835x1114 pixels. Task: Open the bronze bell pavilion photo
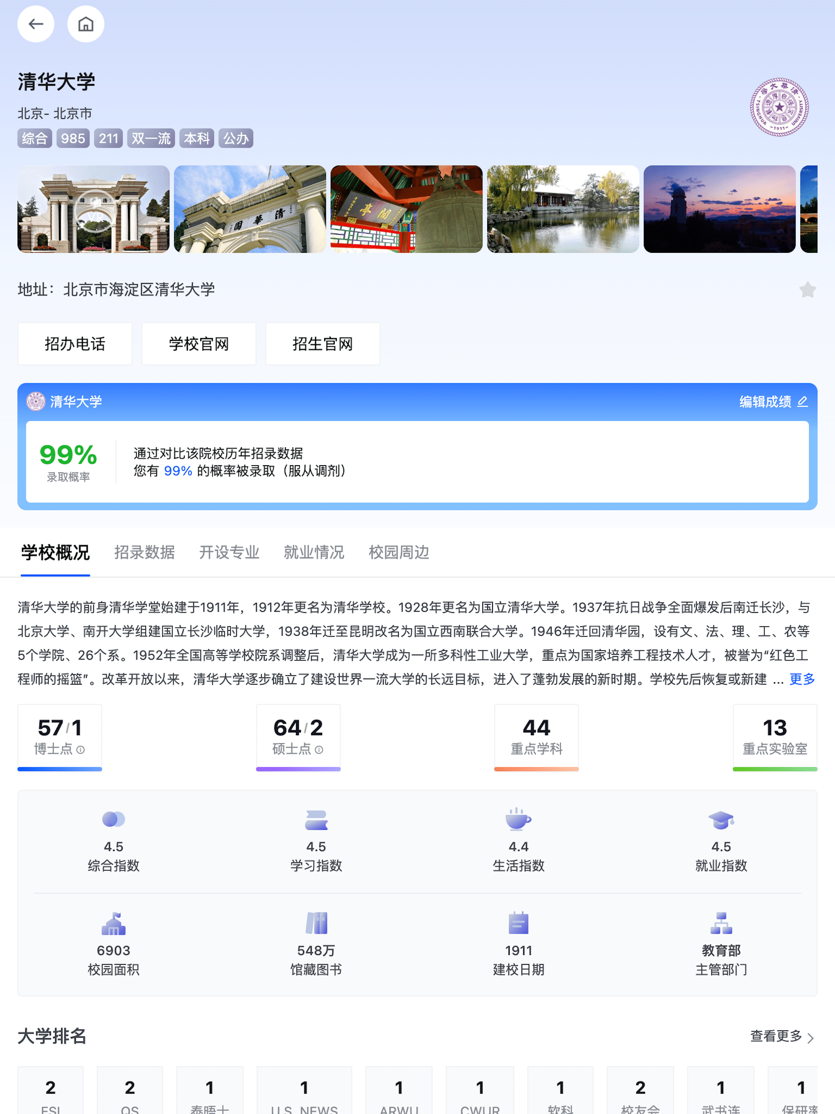[x=406, y=209]
